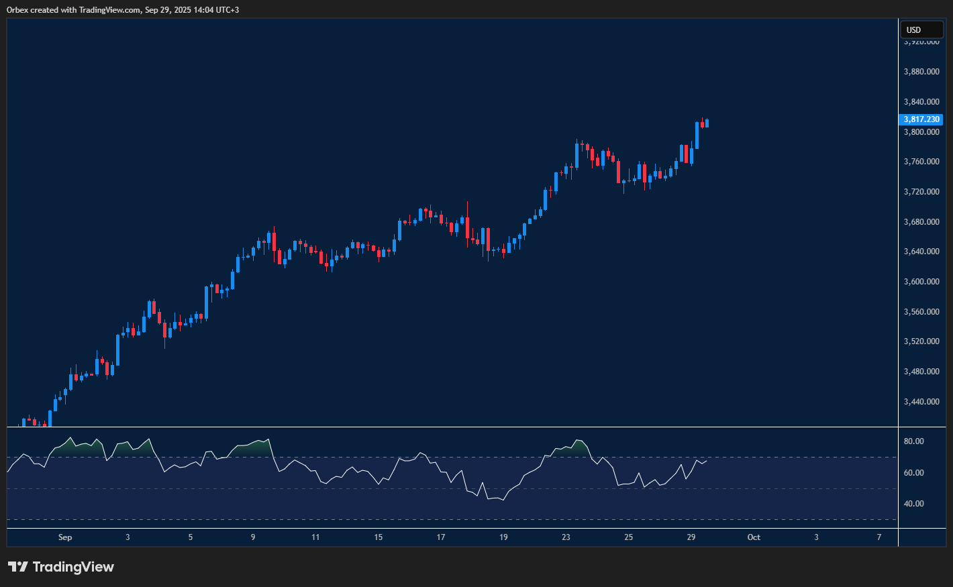Click the Orbex TradingView.com attribution text

point(123,9)
